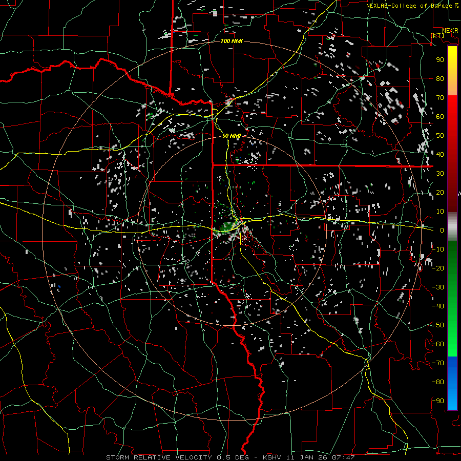Screen dimensions: 461x461
Task: Click the "100 NMI" range ring label
Action: (x=232, y=41)
